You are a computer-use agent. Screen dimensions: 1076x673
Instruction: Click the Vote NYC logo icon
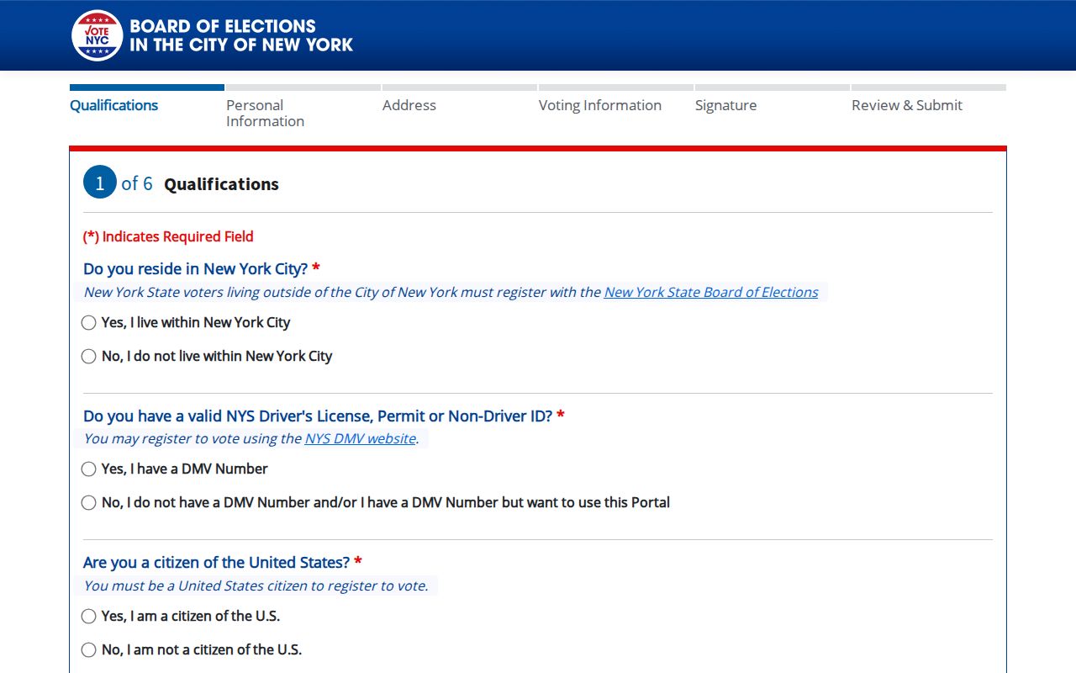pyautogui.click(x=98, y=35)
